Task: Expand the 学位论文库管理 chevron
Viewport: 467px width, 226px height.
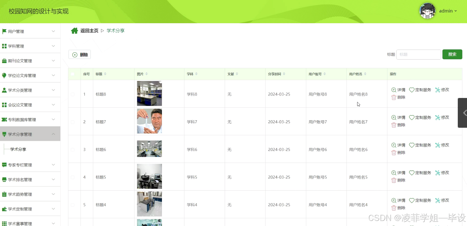Action: [x=53, y=75]
